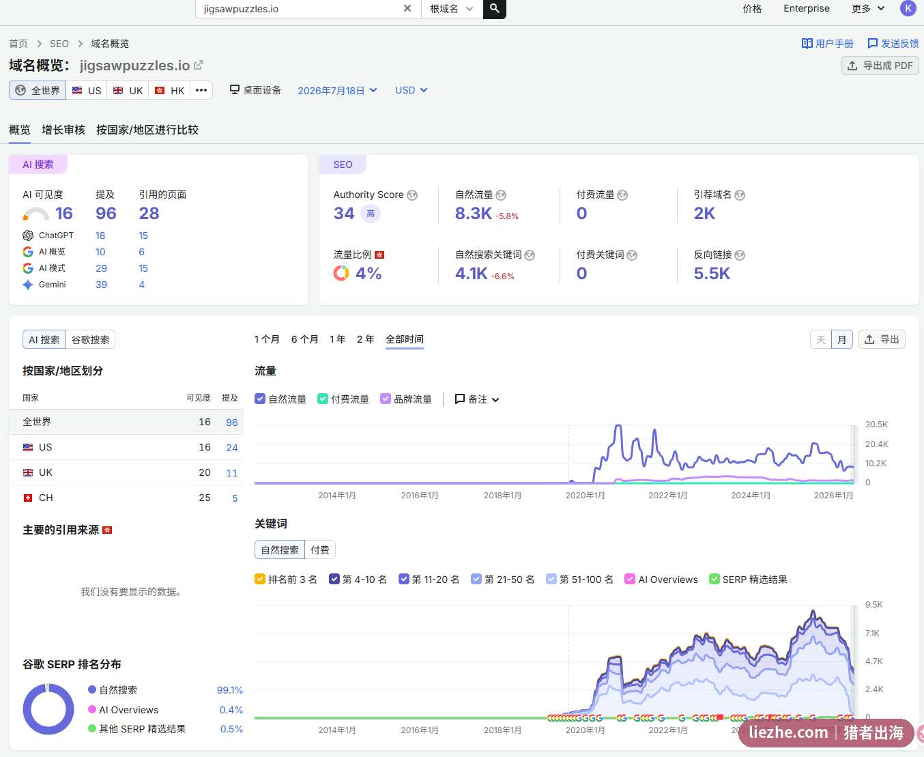924x757 pixels.
Task: Click the 导出 button above traffic chart
Action: [x=882, y=339]
